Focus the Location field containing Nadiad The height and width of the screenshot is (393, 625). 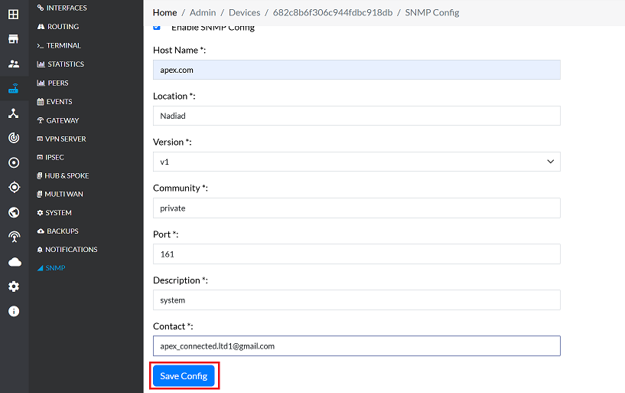356,116
